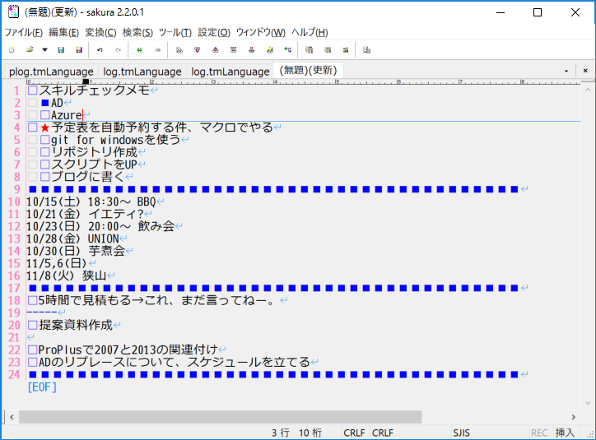Open the 設定(O) menu
This screenshot has height=440, width=596.
pyautogui.click(x=214, y=33)
